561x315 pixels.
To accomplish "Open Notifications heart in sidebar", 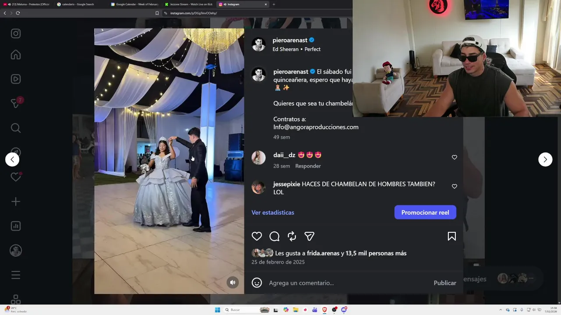I will click(16, 177).
